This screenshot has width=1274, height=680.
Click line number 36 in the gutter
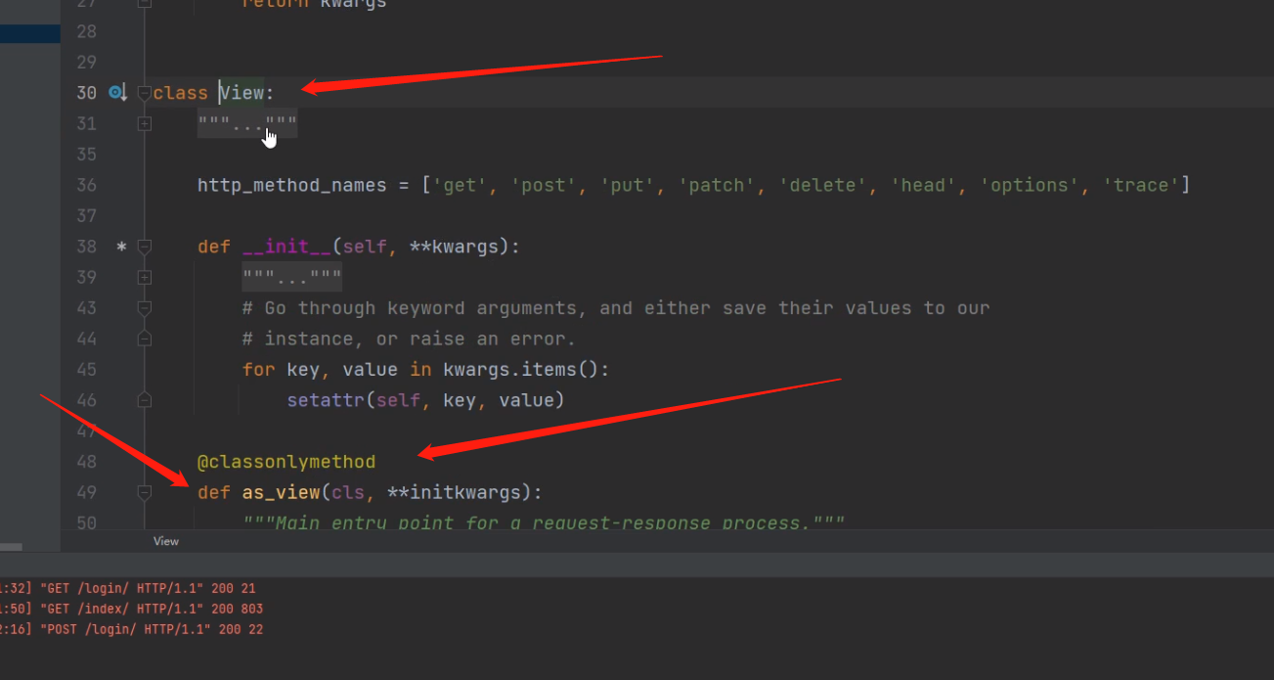(x=86, y=185)
